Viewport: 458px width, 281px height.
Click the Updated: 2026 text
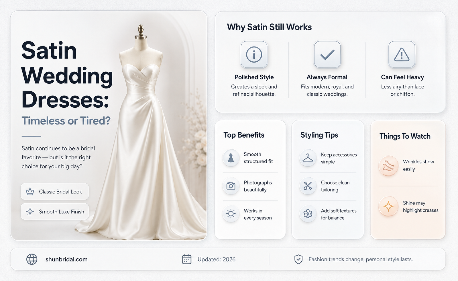pyautogui.click(x=217, y=259)
